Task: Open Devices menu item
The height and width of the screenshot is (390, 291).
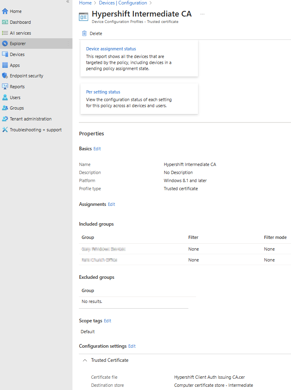Action: click(x=17, y=54)
